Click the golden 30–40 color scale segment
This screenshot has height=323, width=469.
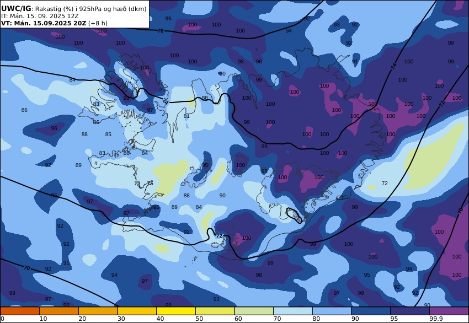click(137, 311)
